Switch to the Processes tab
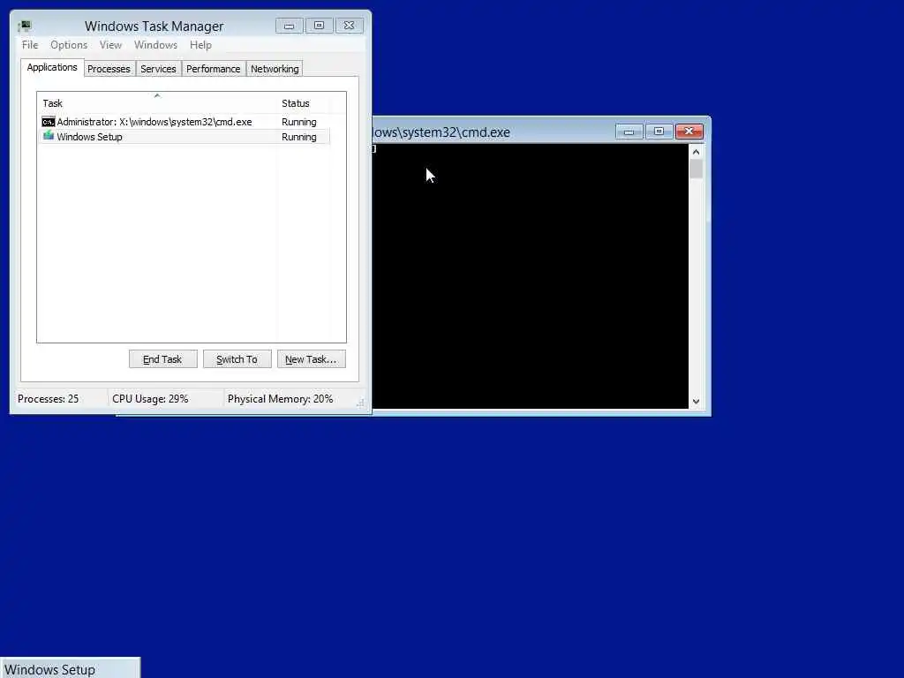This screenshot has width=904, height=678. point(109,69)
